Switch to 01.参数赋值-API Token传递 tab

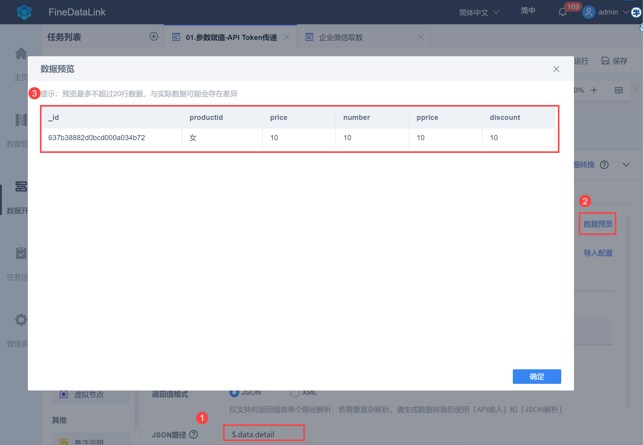pos(231,37)
